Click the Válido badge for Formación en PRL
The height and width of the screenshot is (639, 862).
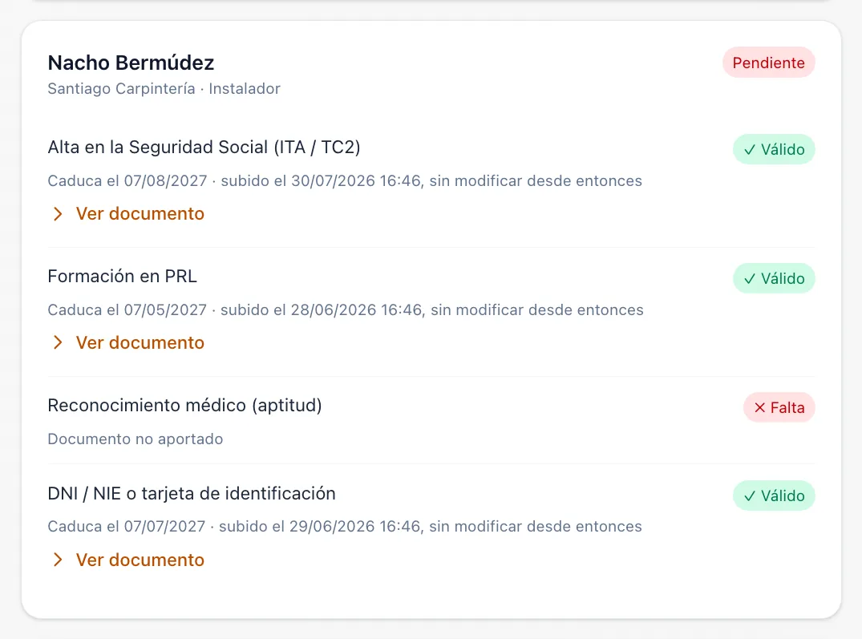point(774,278)
